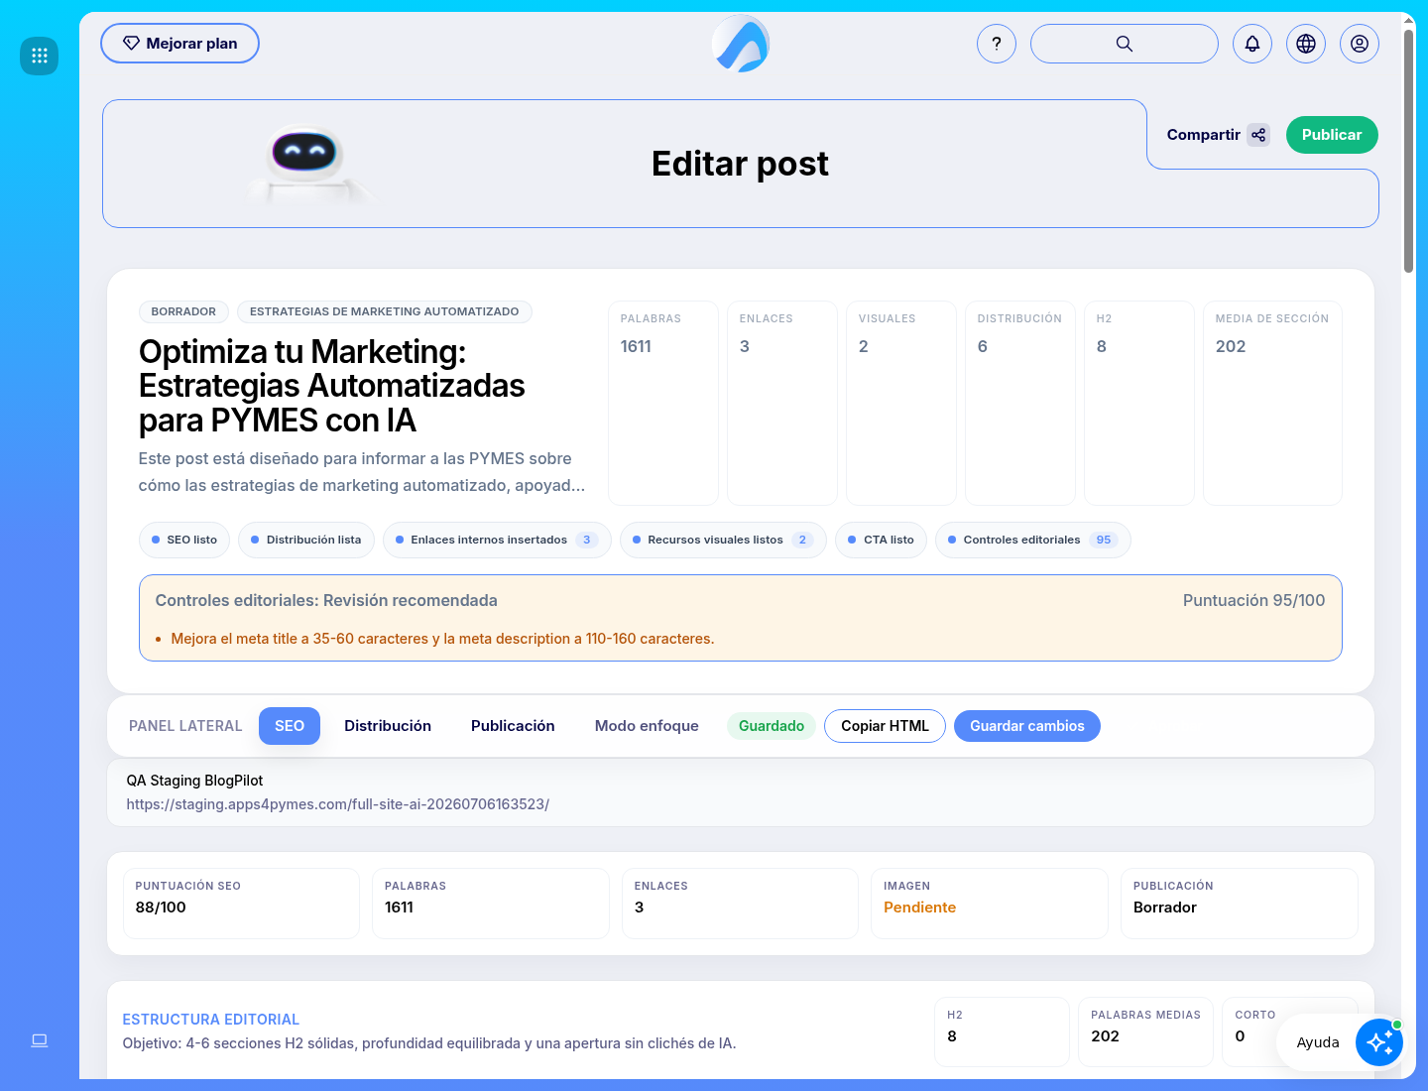1428x1091 pixels.
Task: Click Enlaces internos insertados chip
Action: coord(497,540)
